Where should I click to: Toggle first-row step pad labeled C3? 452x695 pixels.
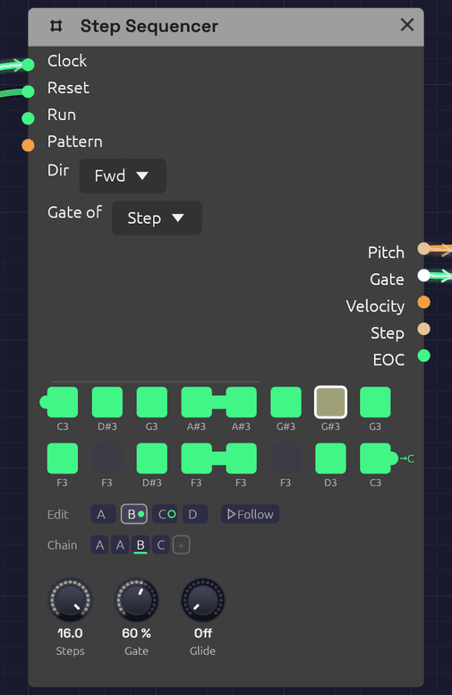[63, 402]
